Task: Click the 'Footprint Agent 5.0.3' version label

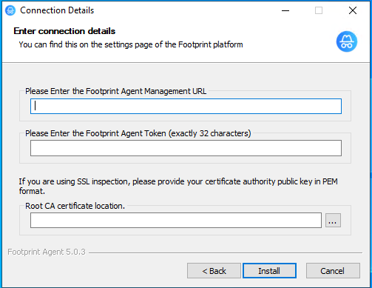Action: click(x=47, y=252)
